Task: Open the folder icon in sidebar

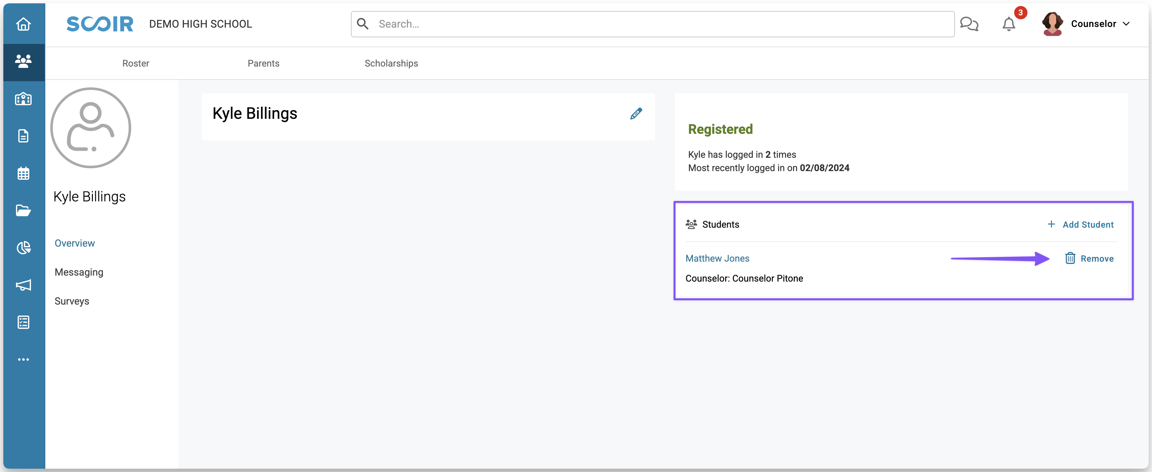Action: 23,210
